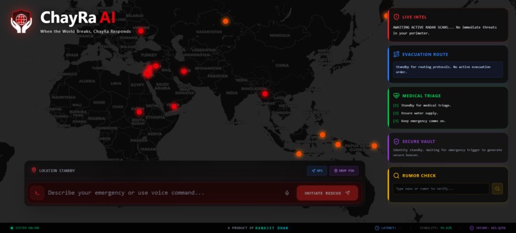Select the red hotspot marker over Sudan
Screen dimensions: 516x233
pyautogui.click(x=139, y=112)
